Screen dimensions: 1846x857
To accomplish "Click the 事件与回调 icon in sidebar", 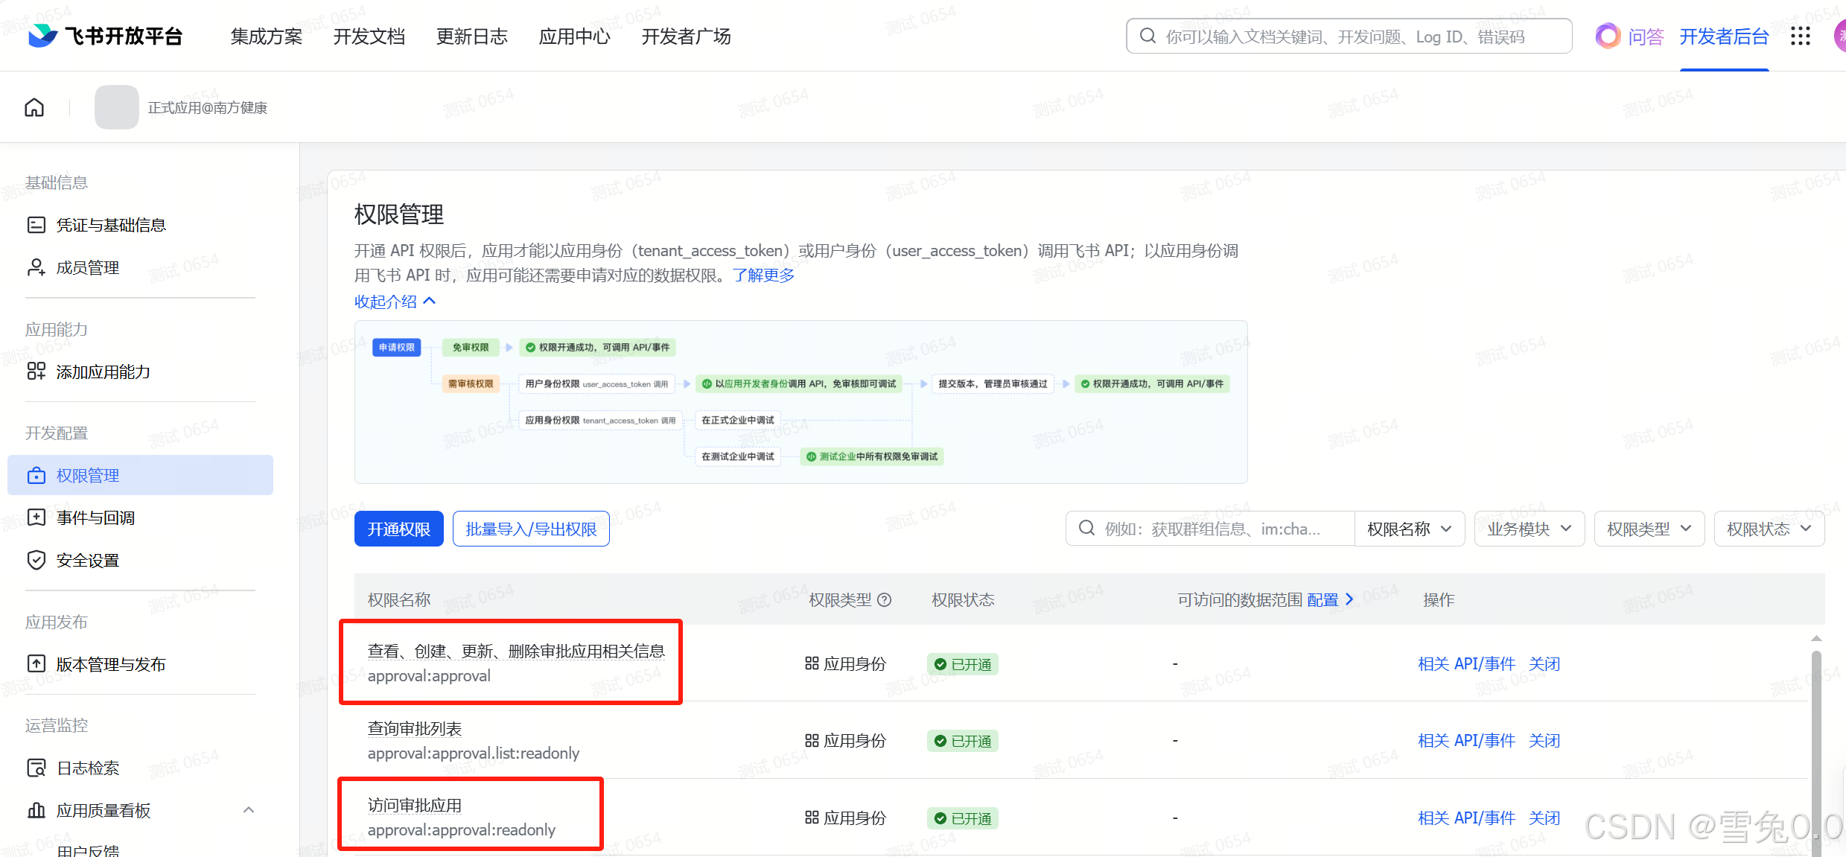I will 36,517.
